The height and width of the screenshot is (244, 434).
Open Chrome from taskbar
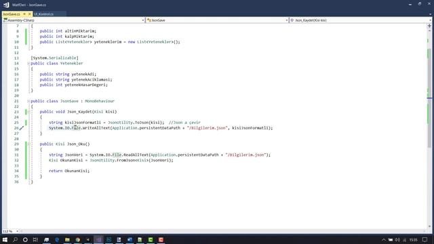78,239
